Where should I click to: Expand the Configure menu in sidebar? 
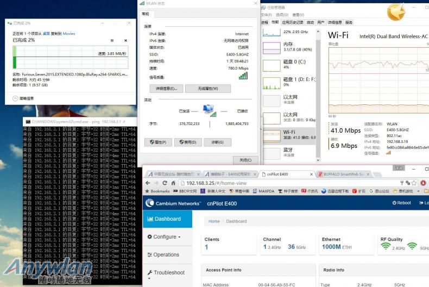point(167,237)
